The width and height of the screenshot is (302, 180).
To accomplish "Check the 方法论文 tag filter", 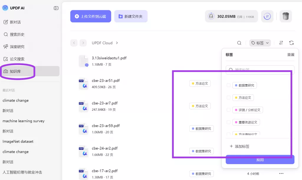I will point(229,98).
